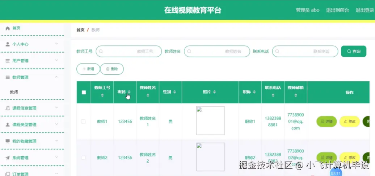Viewport: 375px width, 176px height.
Task: Click the monitor icon beside 我的收藏管理
Action: [8, 141]
